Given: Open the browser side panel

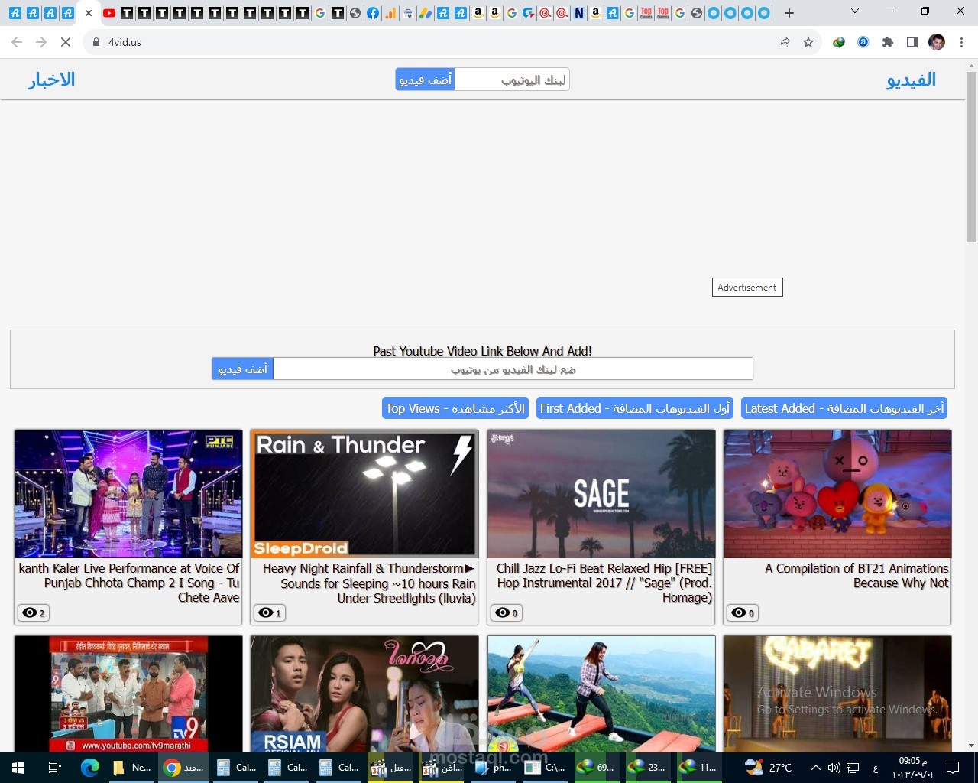Looking at the screenshot, I should (x=912, y=42).
